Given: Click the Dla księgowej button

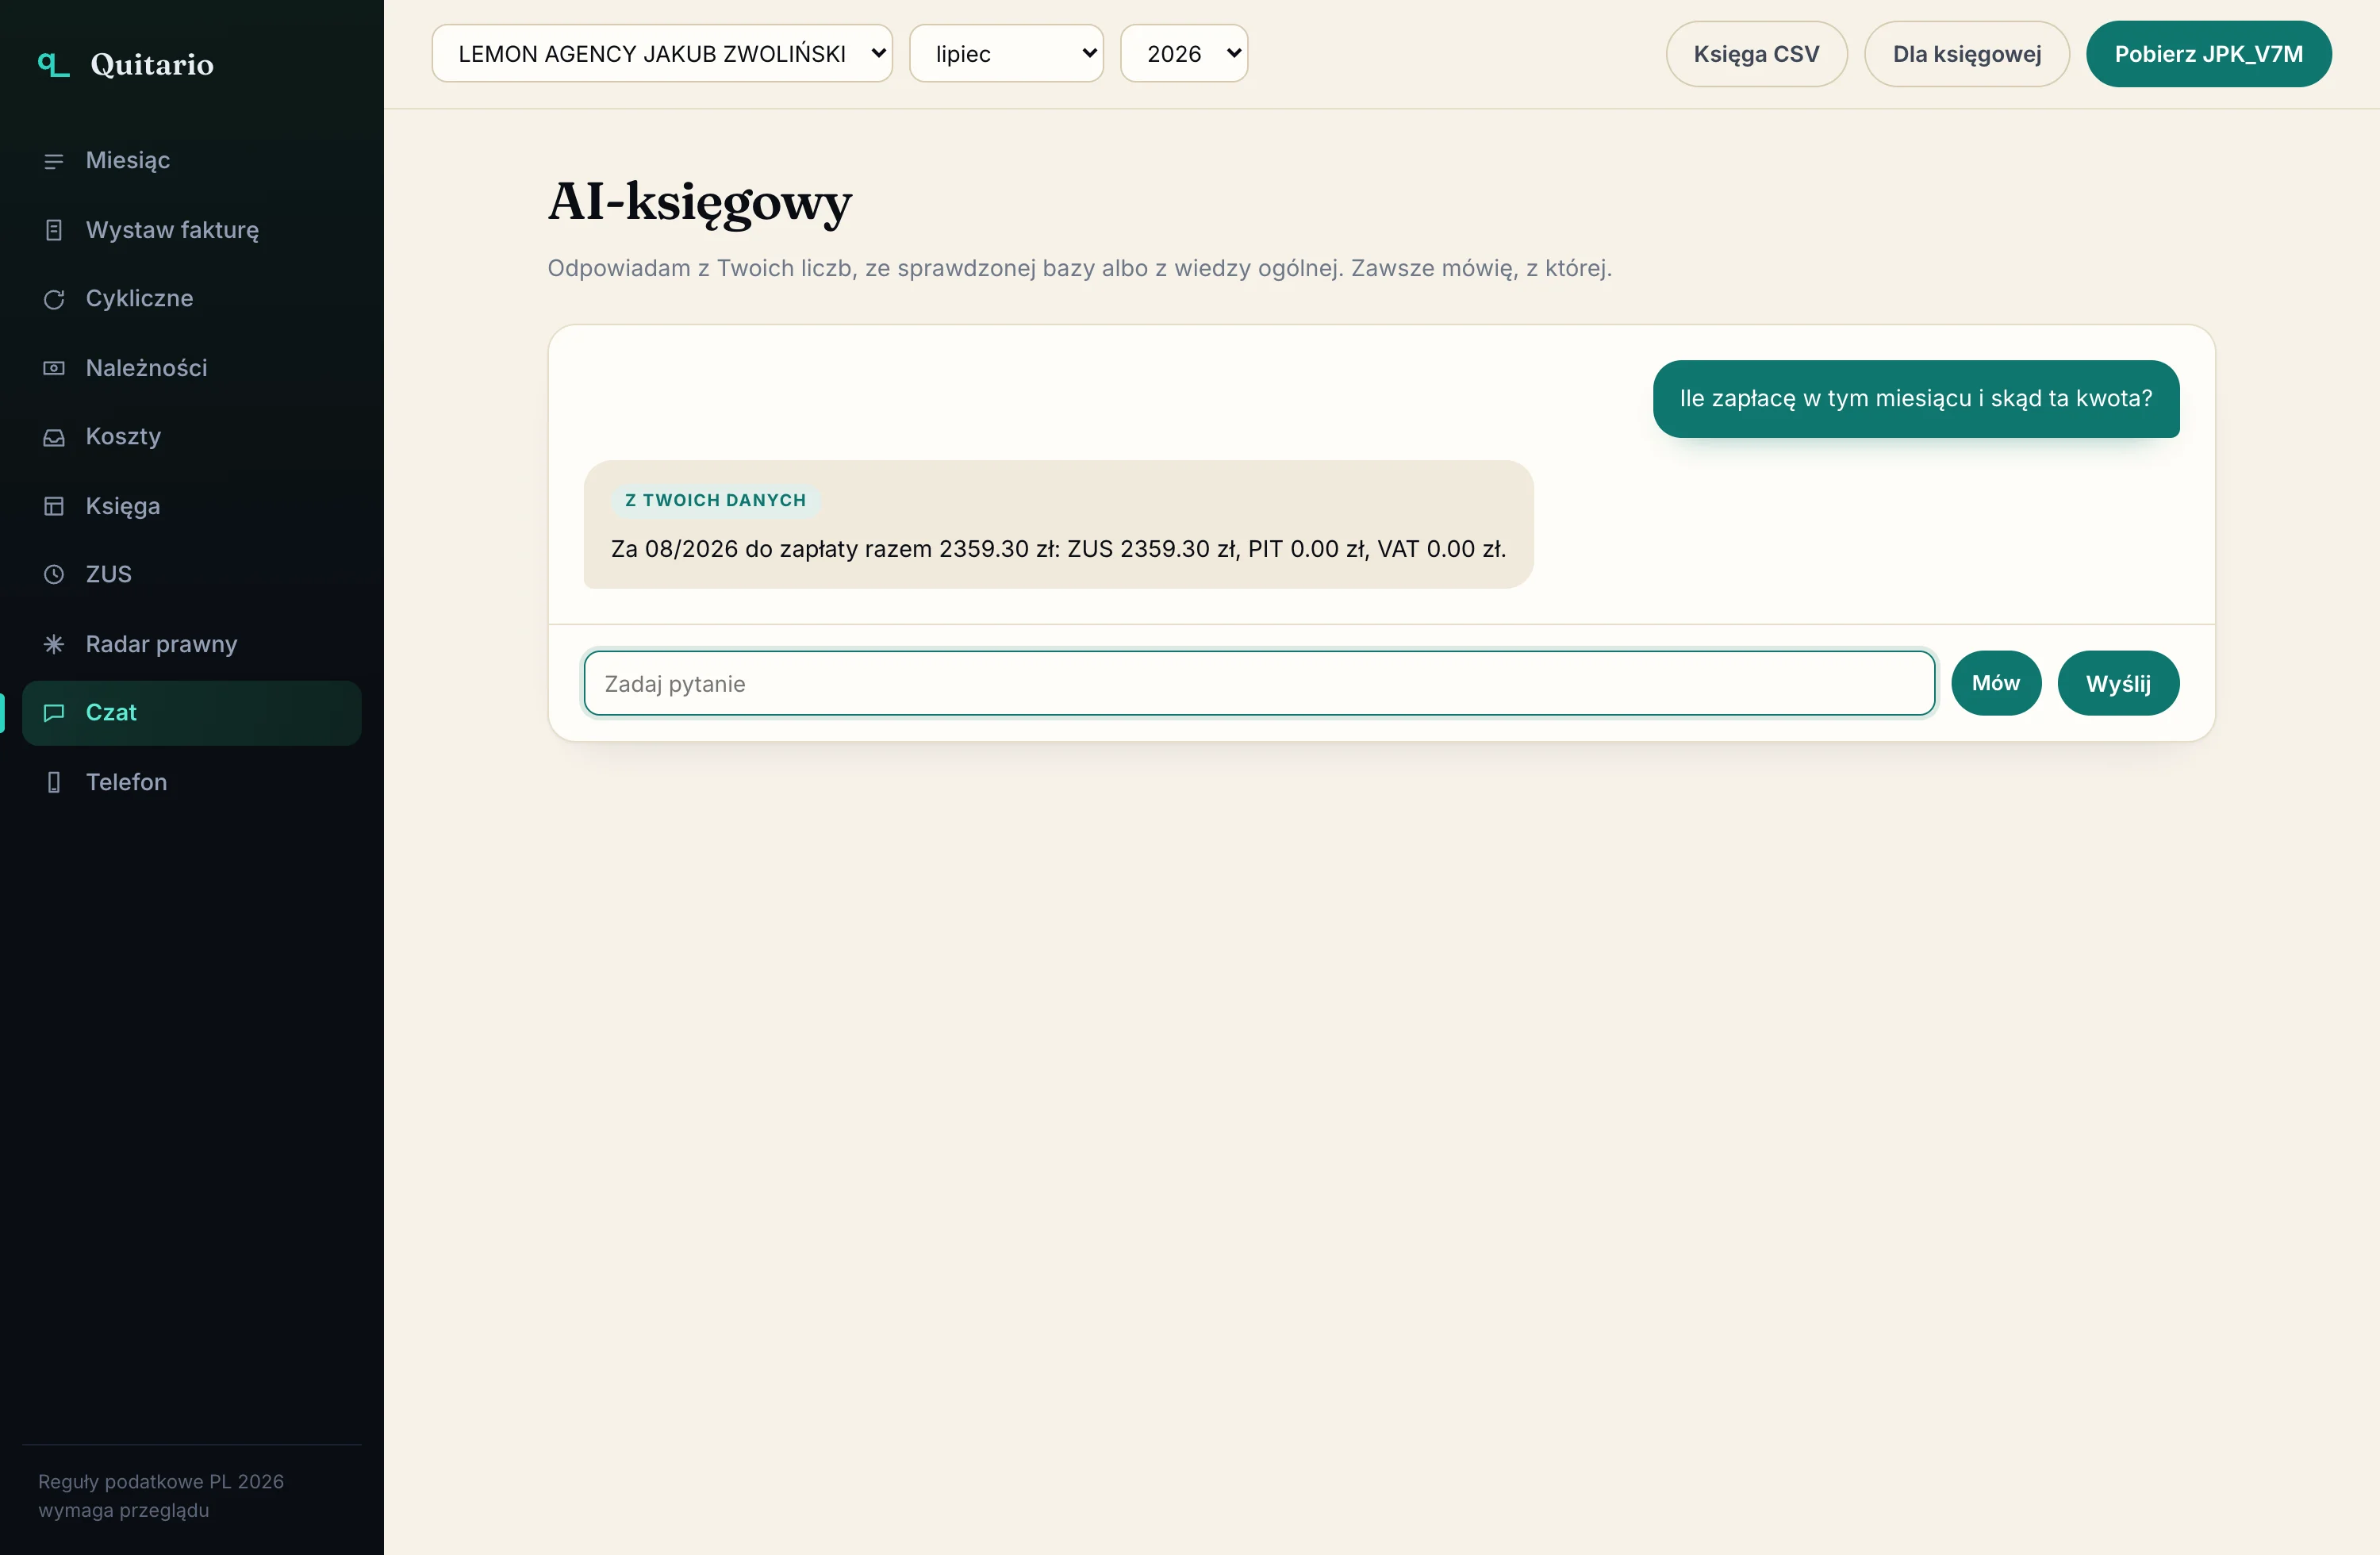Looking at the screenshot, I should point(1966,54).
